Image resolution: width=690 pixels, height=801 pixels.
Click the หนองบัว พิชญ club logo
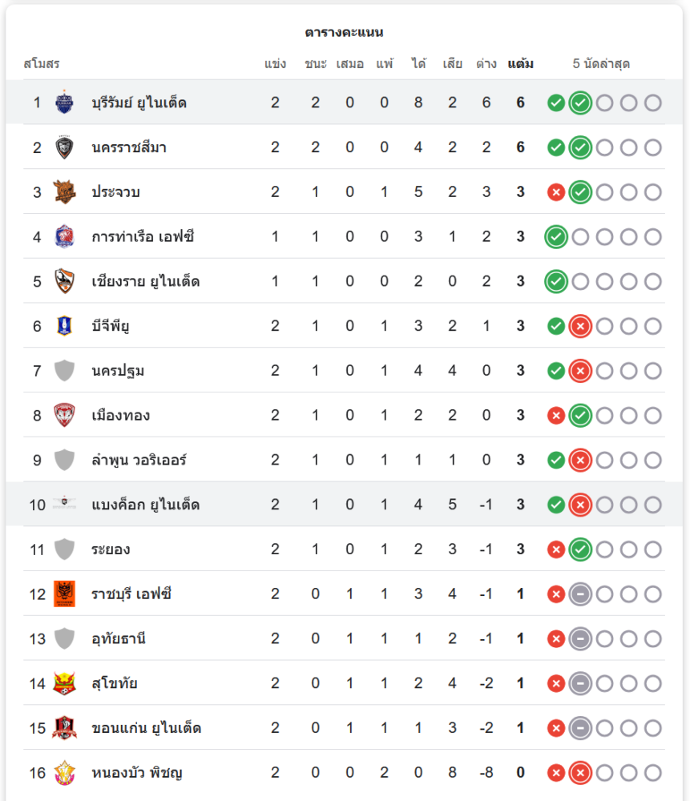click(x=64, y=773)
